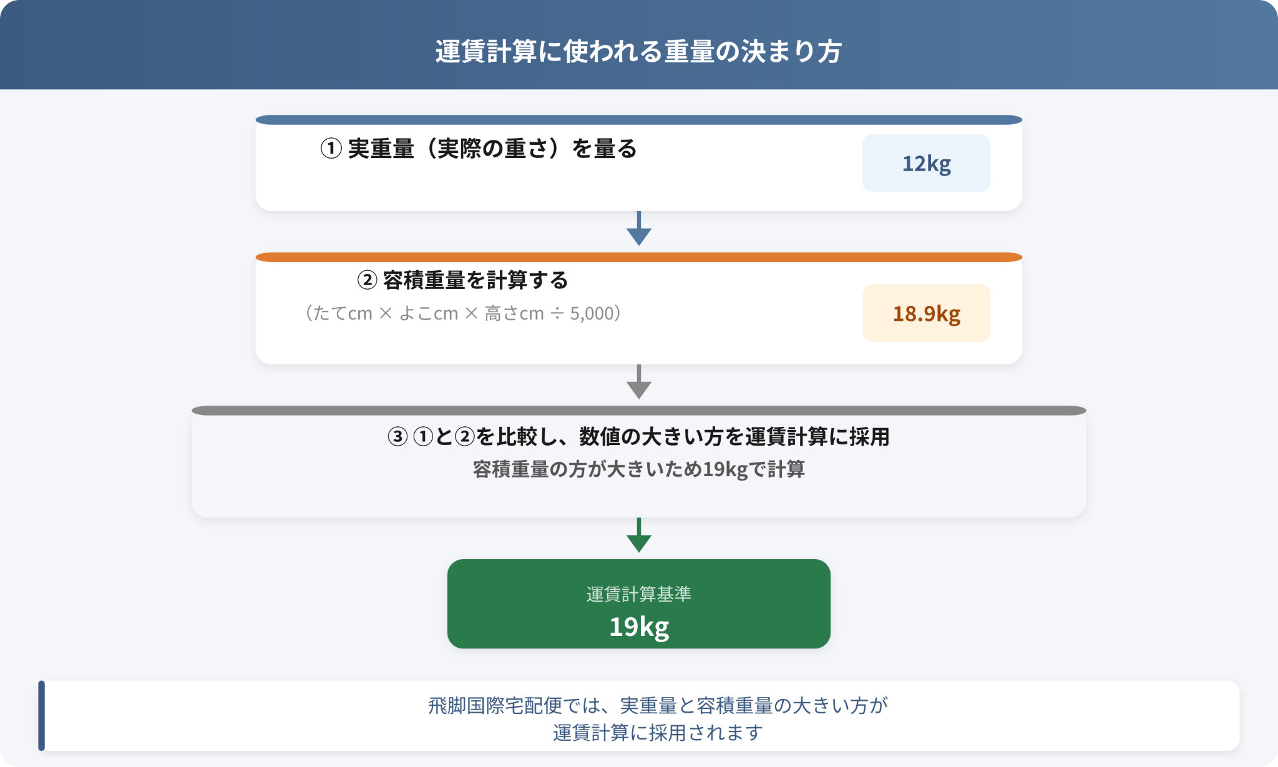1278x767 pixels.
Task: Click the step ③ comparison heading text
Action: [638, 436]
